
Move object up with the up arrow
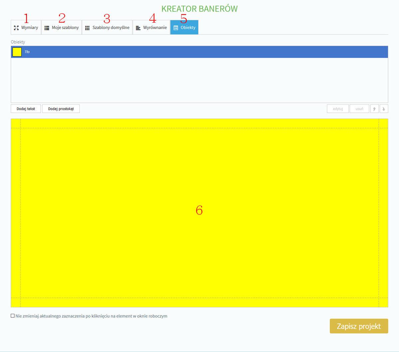(374, 109)
